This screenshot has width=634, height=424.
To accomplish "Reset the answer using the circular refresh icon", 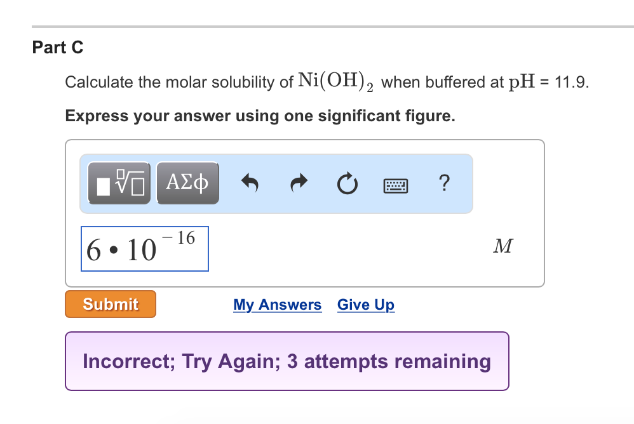I will click(347, 183).
